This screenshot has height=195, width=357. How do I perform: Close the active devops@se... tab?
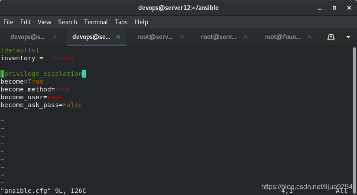coord(118,37)
